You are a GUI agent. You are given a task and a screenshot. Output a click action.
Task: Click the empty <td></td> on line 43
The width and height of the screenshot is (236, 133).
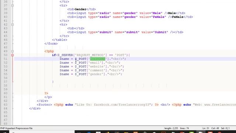[76, 28]
